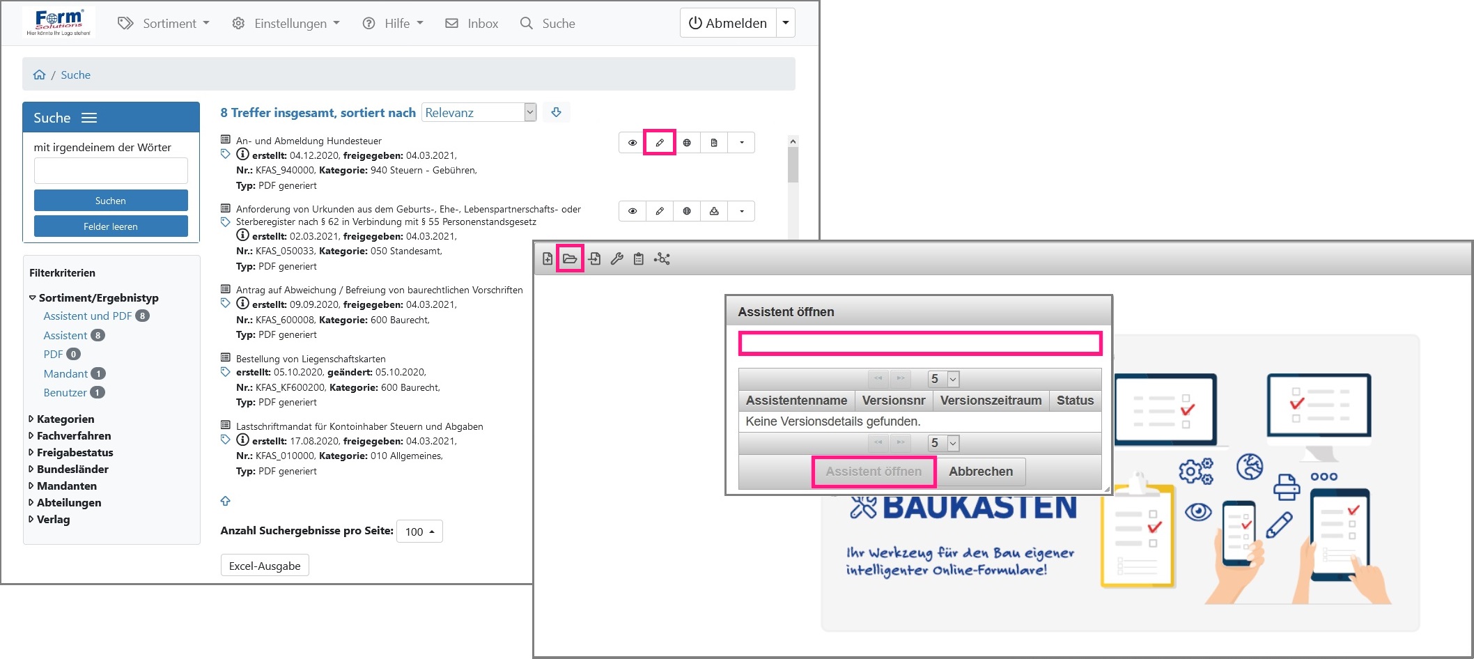Click the globe icon for the Hundesteuer entry

pos(687,143)
